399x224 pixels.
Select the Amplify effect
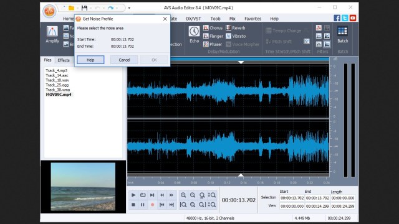[52, 35]
